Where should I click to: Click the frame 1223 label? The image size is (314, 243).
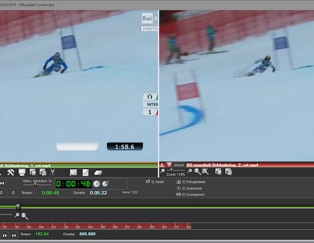tap(130, 193)
